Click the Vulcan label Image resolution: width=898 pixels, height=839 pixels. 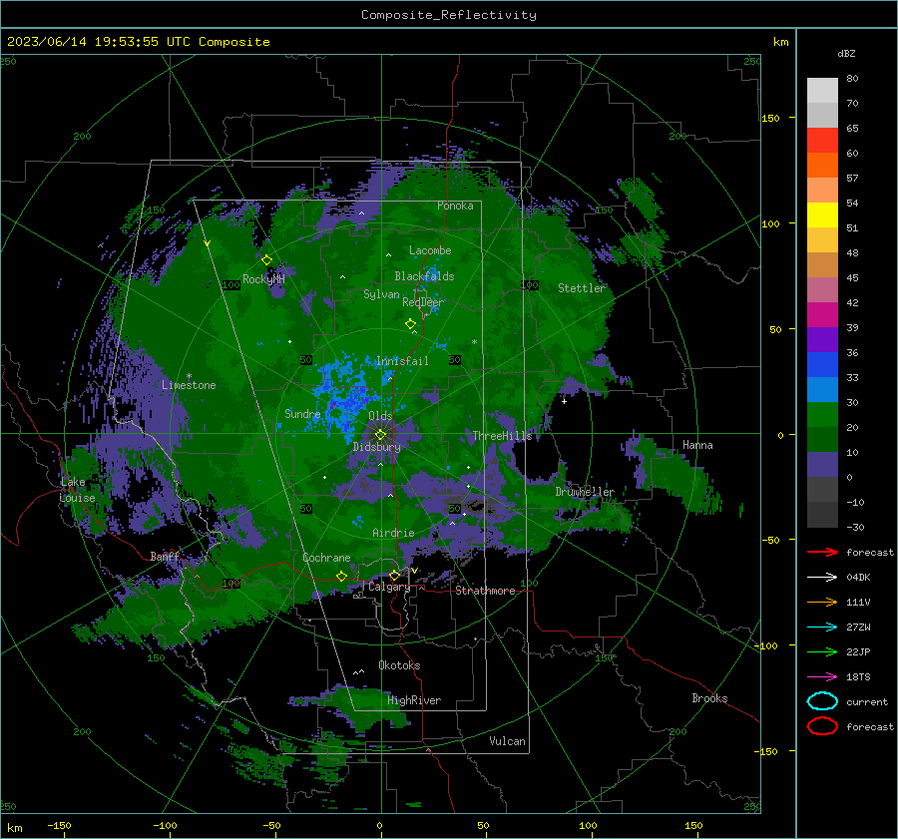pyautogui.click(x=508, y=741)
